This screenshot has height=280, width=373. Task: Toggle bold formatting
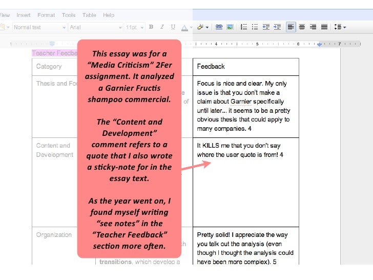pyautogui.click(x=151, y=27)
